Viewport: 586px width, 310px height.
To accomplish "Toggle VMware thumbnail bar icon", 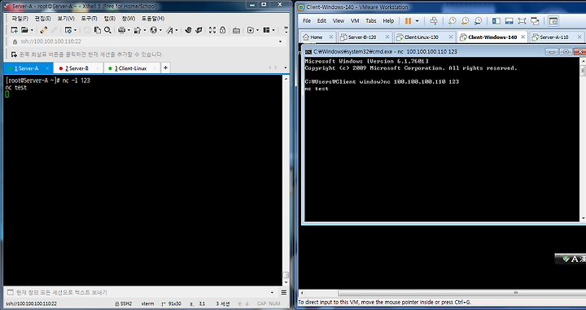I will pyautogui.click(x=509, y=21).
